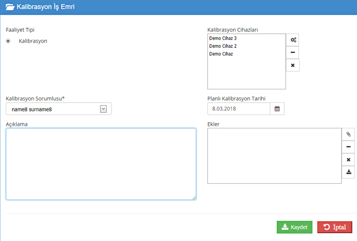Select Demo Cihaz 2 in the device list
This screenshot has width=357, height=241.
(x=223, y=46)
